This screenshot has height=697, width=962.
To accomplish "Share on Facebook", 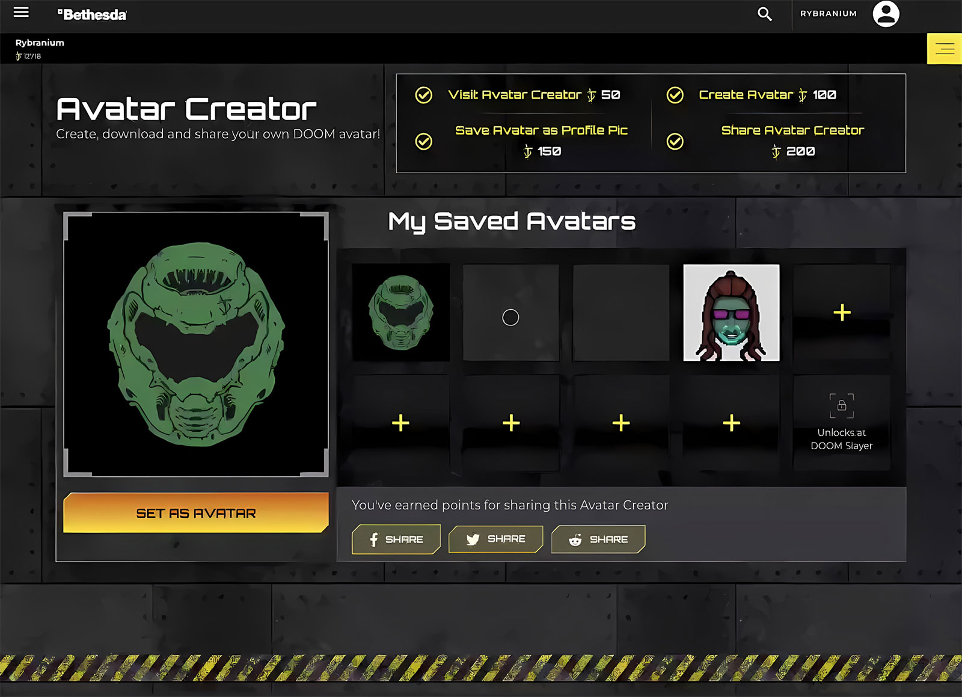I will [396, 539].
